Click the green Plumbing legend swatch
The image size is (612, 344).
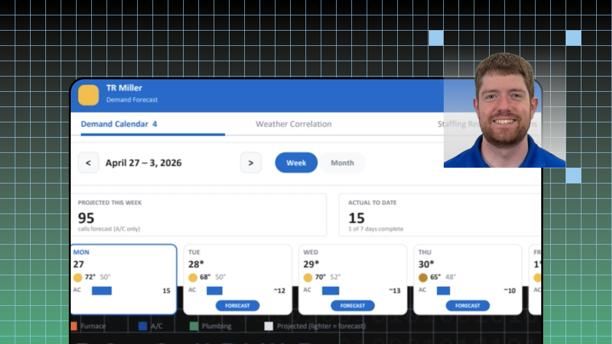pos(194,326)
